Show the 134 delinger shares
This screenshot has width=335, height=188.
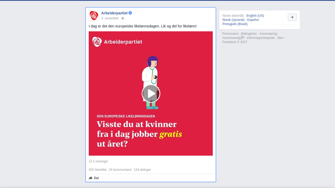142,170
